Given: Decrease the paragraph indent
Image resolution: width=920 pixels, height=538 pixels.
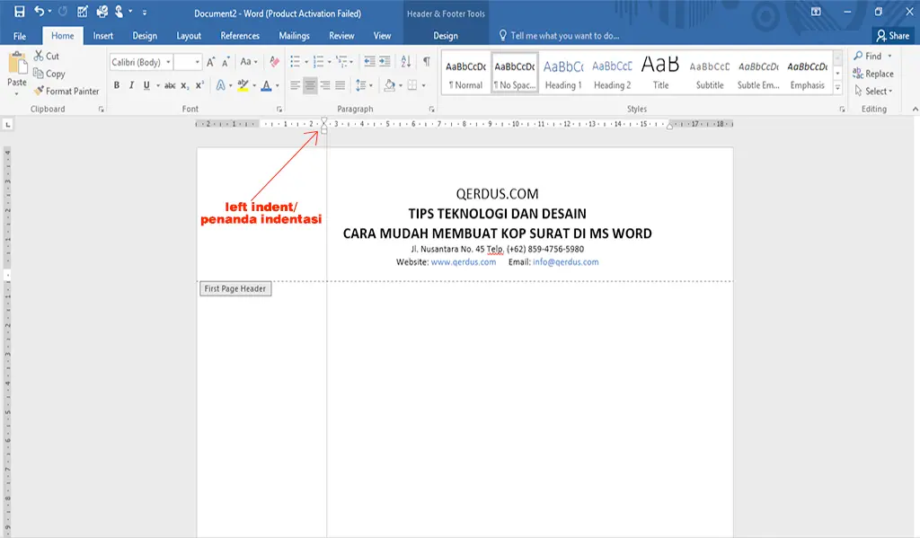Looking at the screenshot, I should click(x=369, y=62).
